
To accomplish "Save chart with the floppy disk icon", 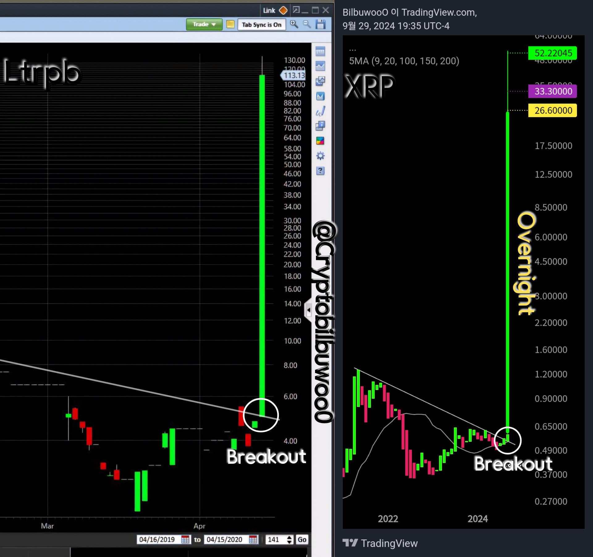I will click(x=321, y=24).
